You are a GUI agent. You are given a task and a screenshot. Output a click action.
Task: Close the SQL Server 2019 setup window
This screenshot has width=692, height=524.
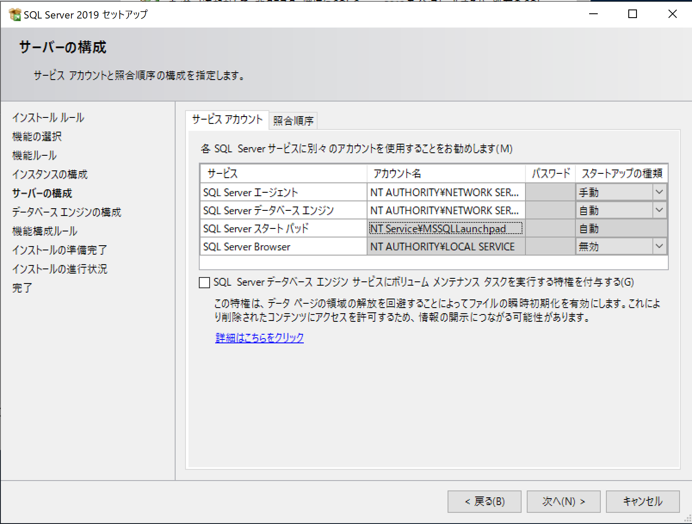672,14
